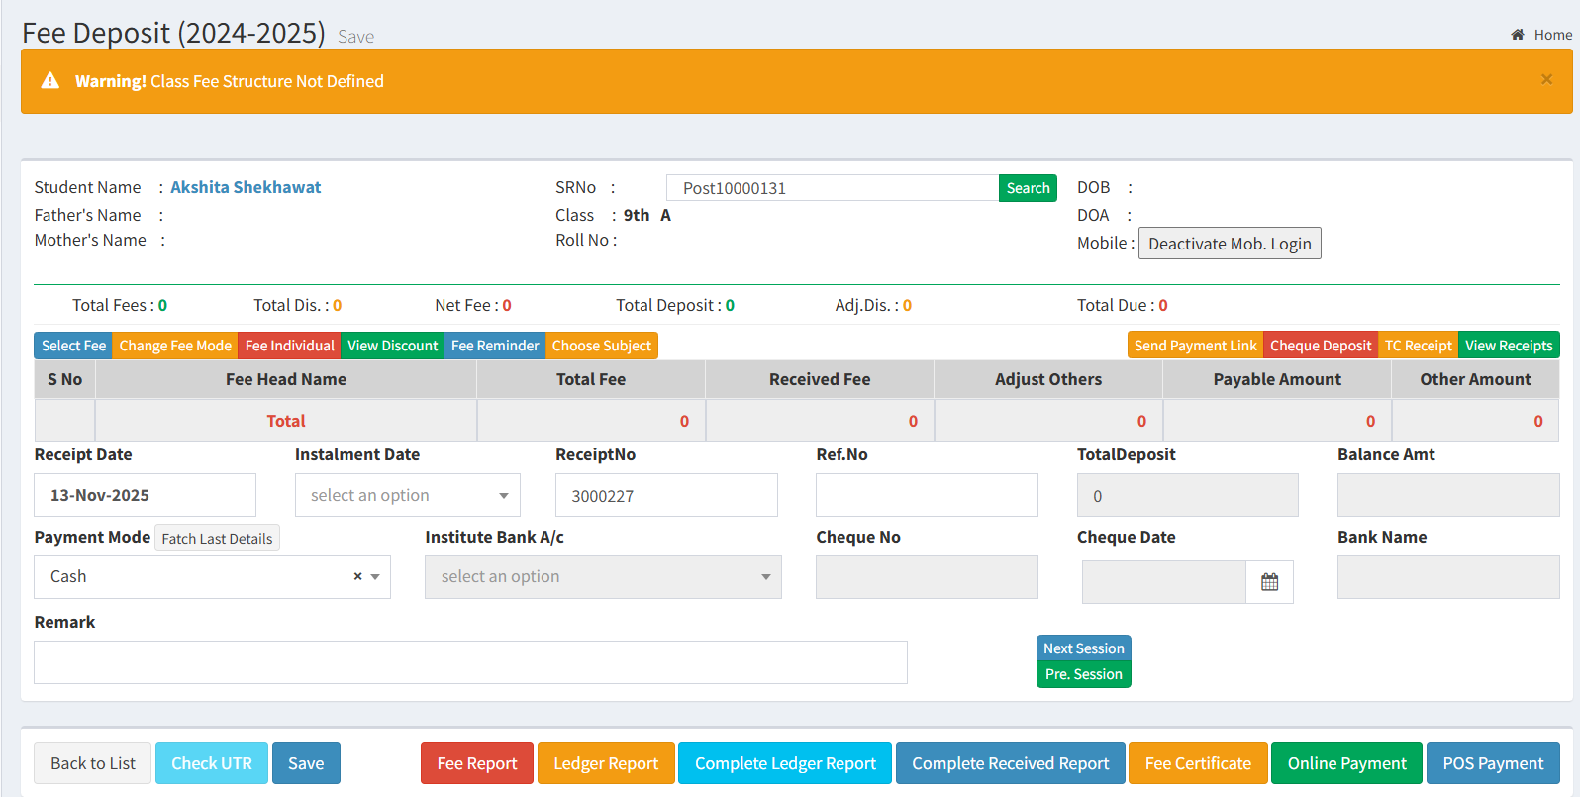Open View Receipts
The width and height of the screenshot is (1580, 797).
[1508, 346]
